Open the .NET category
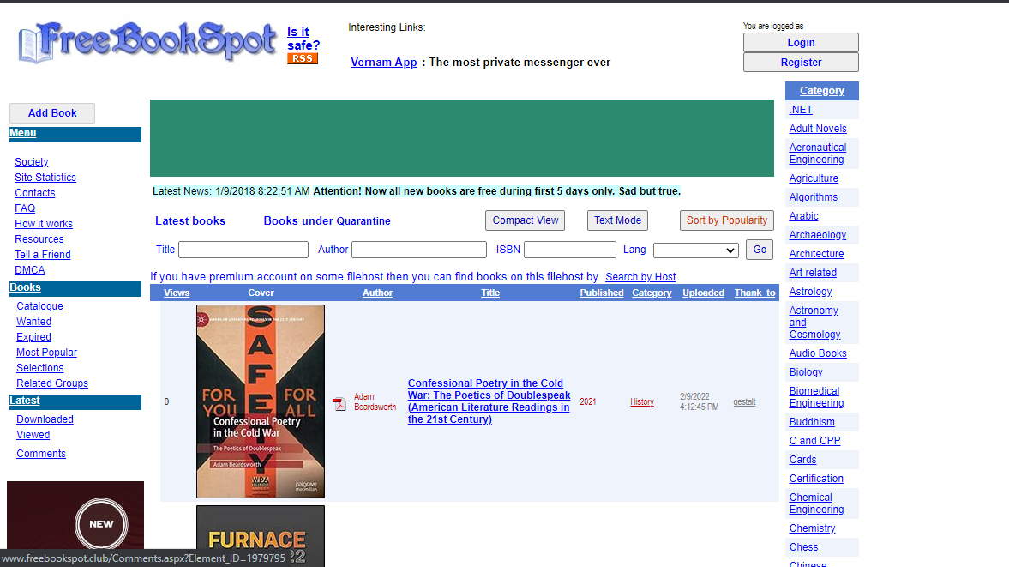The height and width of the screenshot is (567, 1009). (x=801, y=110)
